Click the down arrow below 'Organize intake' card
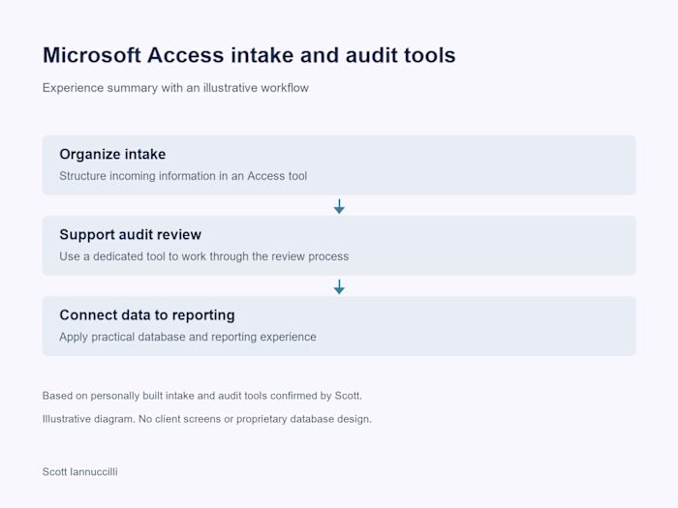Screen dimensions: 678x508 tap(339, 206)
